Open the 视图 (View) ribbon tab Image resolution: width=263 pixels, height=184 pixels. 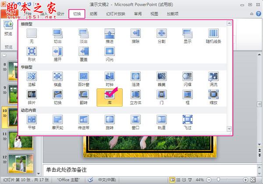(x=154, y=14)
